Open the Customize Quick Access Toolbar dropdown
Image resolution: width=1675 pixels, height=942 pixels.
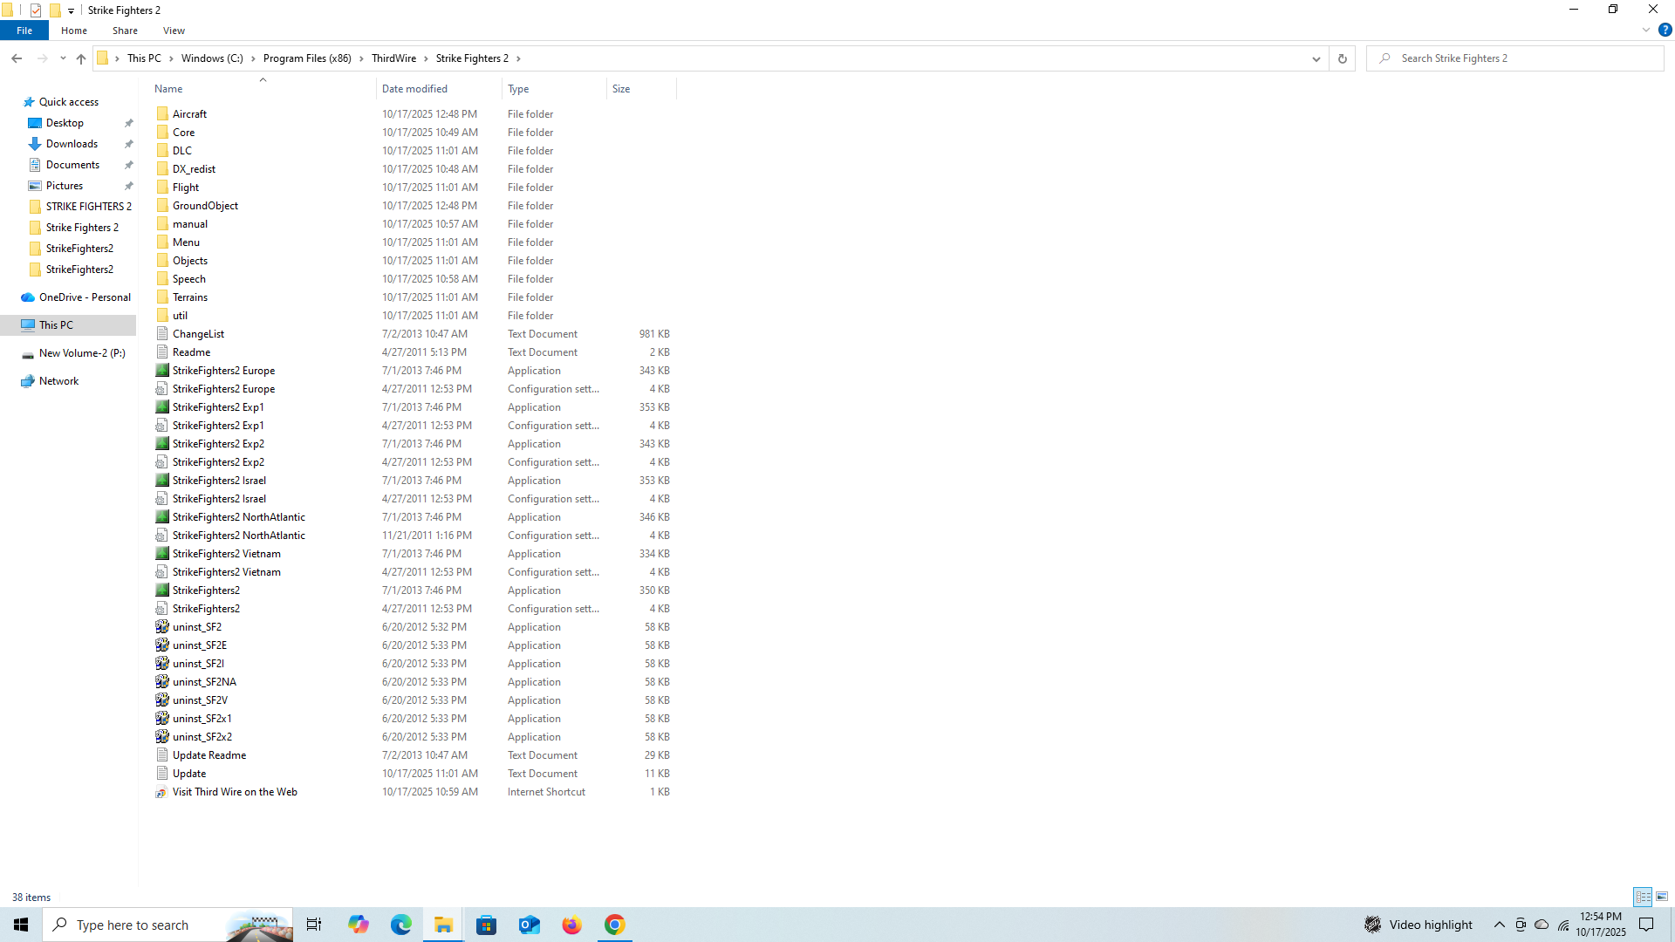click(x=71, y=10)
